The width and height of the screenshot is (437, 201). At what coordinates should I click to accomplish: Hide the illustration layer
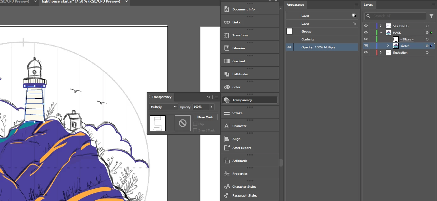pos(366,52)
